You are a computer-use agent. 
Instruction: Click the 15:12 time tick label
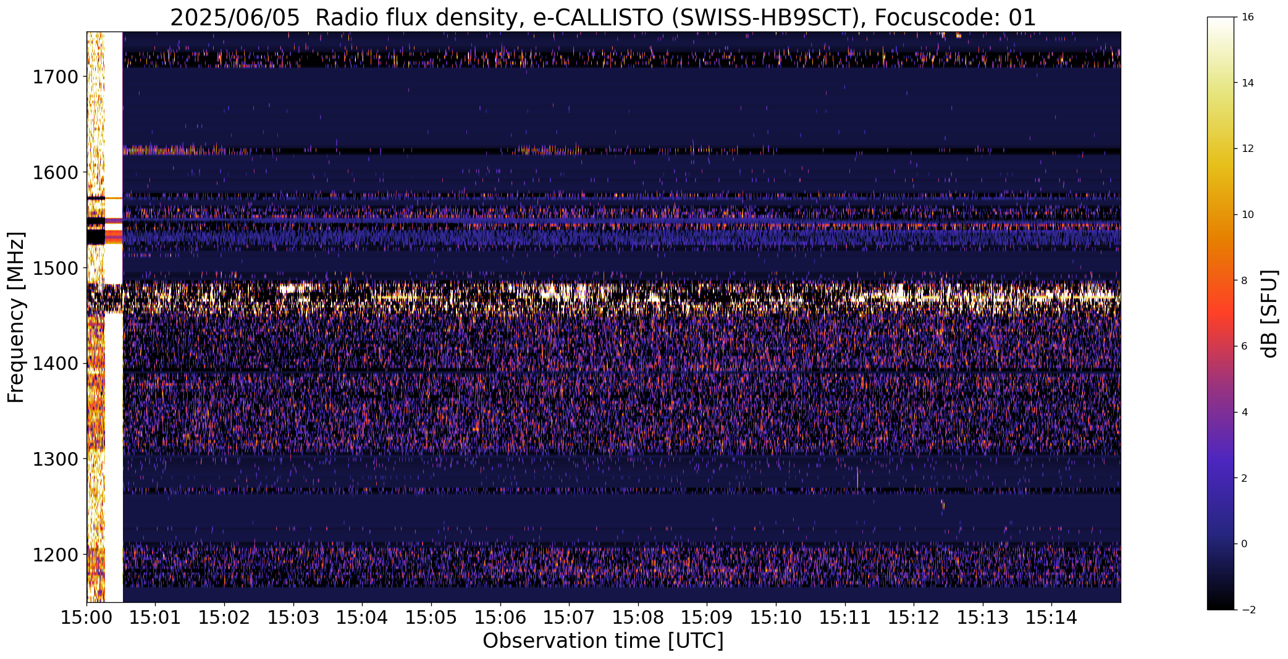click(914, 618)
